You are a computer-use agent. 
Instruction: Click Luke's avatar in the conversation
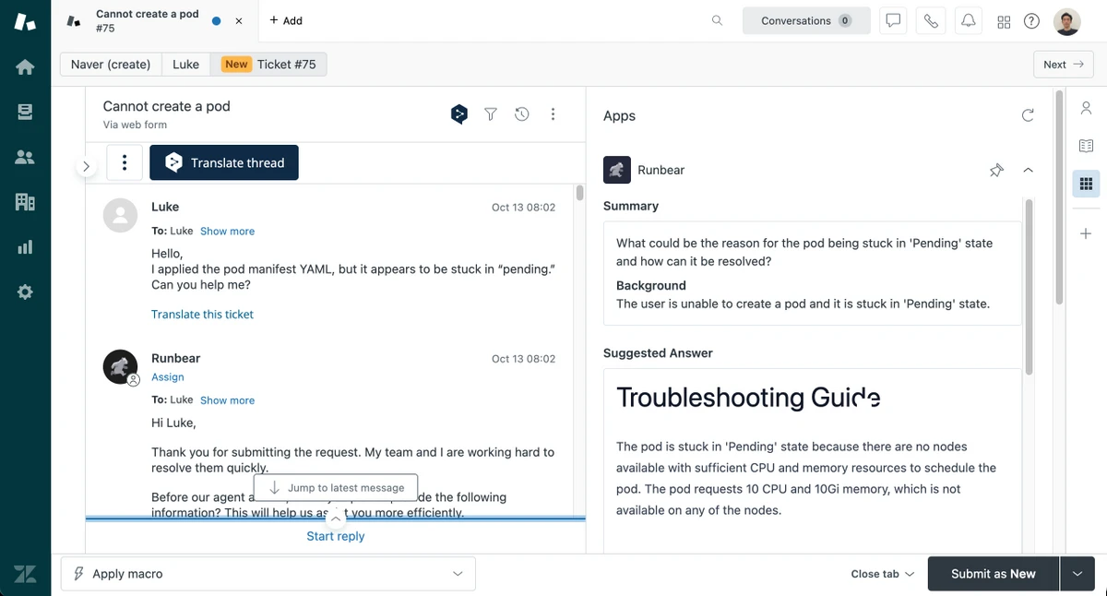pyautogui.click(x=121, y=215)
